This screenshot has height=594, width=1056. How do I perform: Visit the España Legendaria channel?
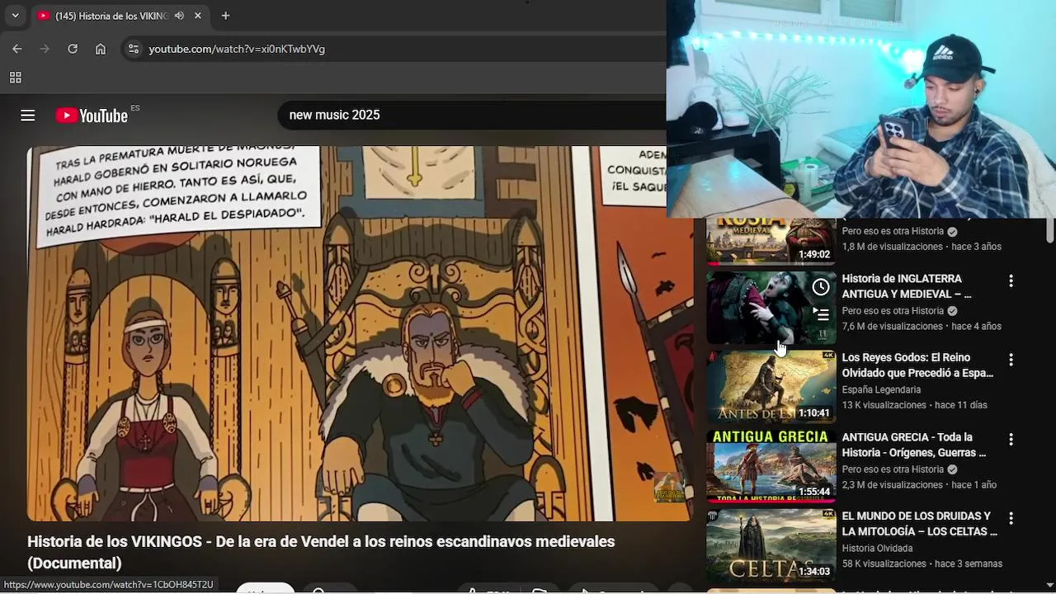881,389
